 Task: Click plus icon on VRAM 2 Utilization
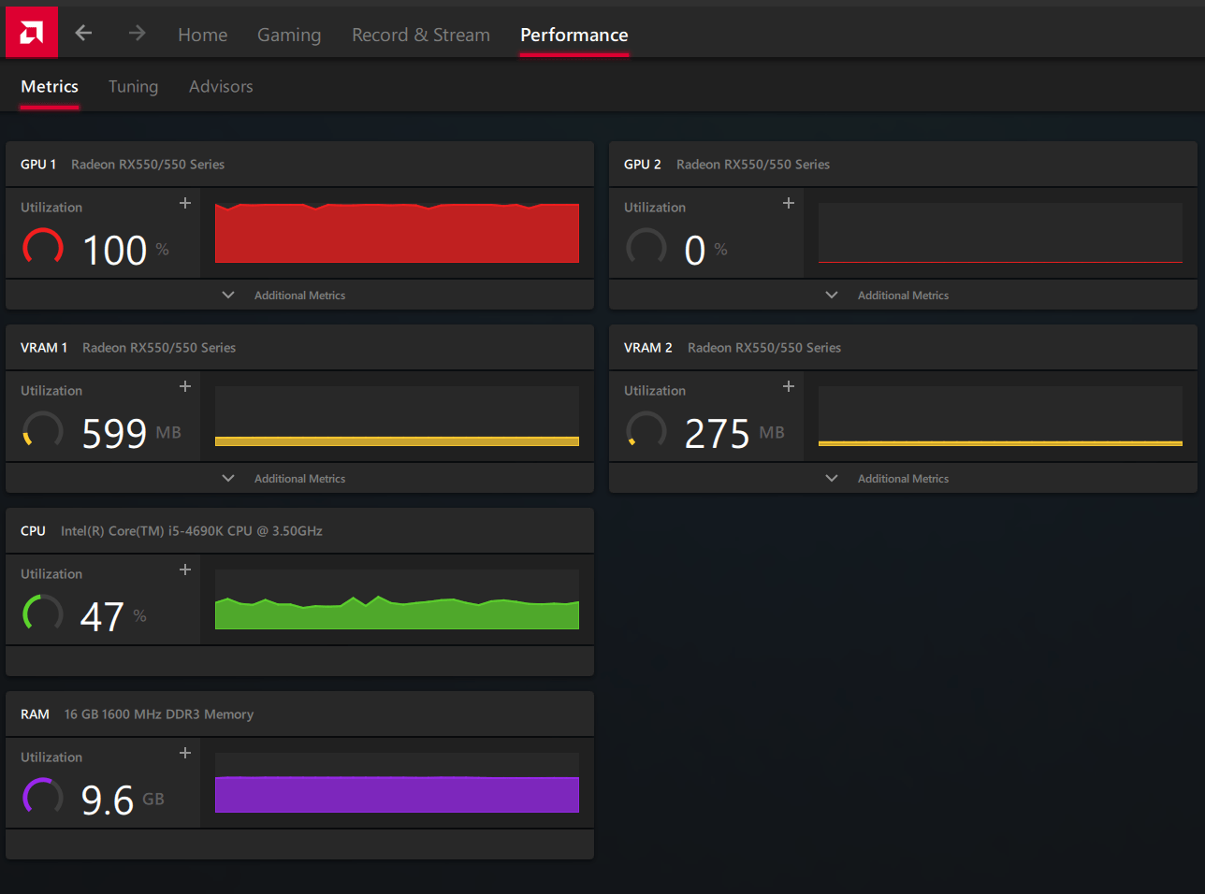[x=789, y=386]
